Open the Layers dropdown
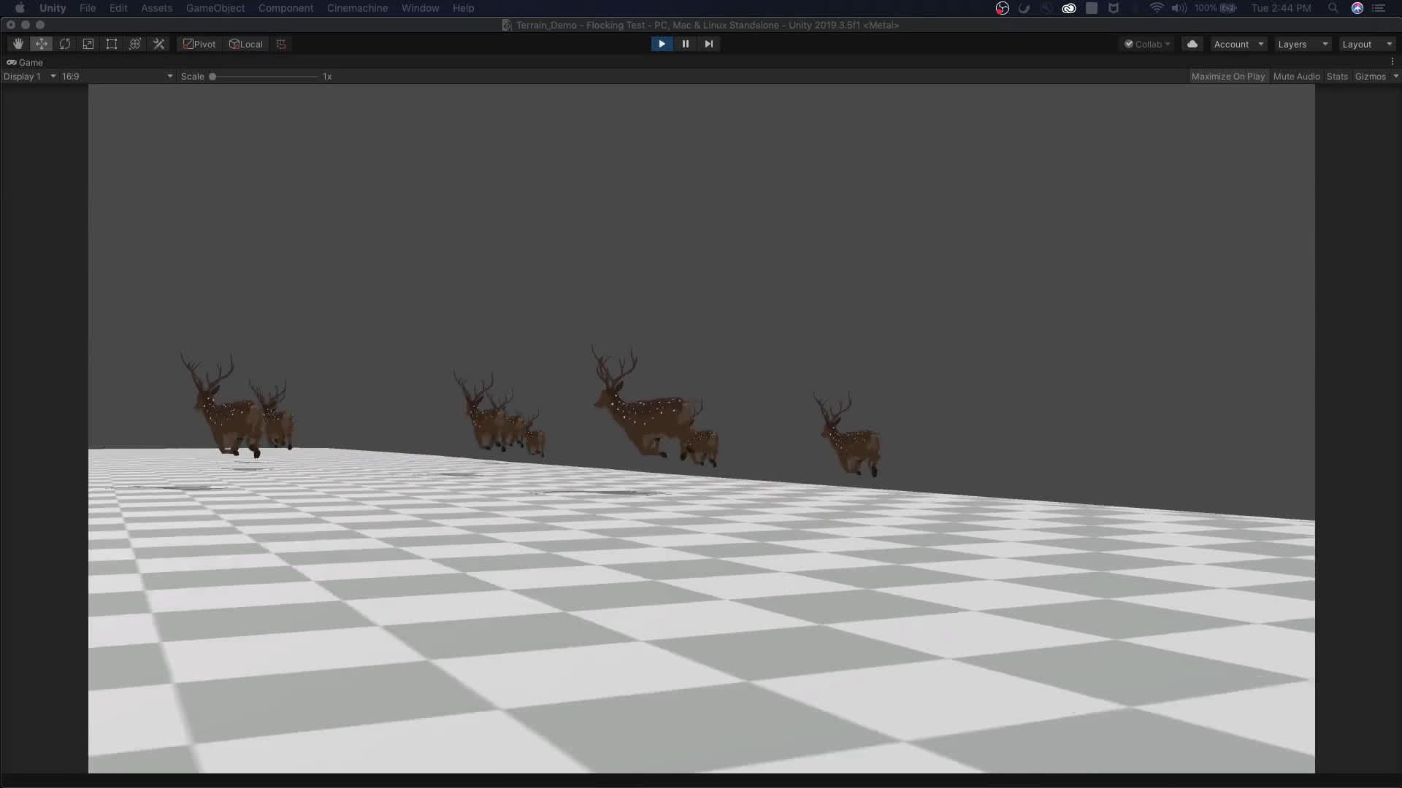Image resolution: width=1402 pixels, height=788 pixels. 1303,45
